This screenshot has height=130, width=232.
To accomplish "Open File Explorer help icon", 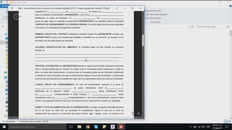I will 231,6.
